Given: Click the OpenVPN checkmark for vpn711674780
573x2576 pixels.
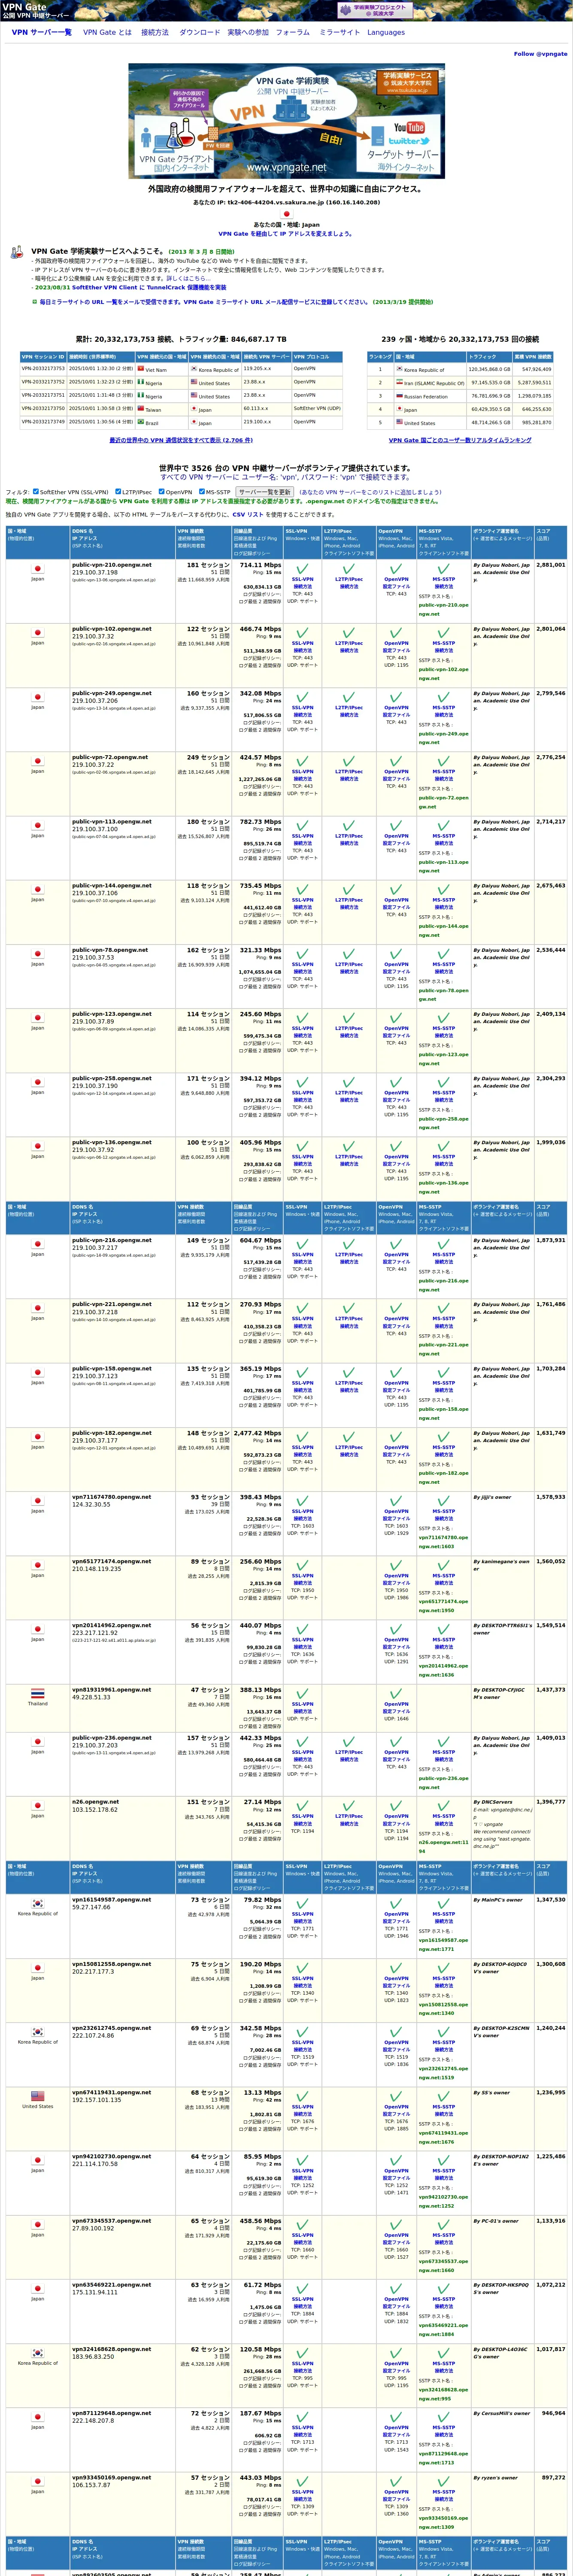Looking at the screenshot, I should point(396,1501).
